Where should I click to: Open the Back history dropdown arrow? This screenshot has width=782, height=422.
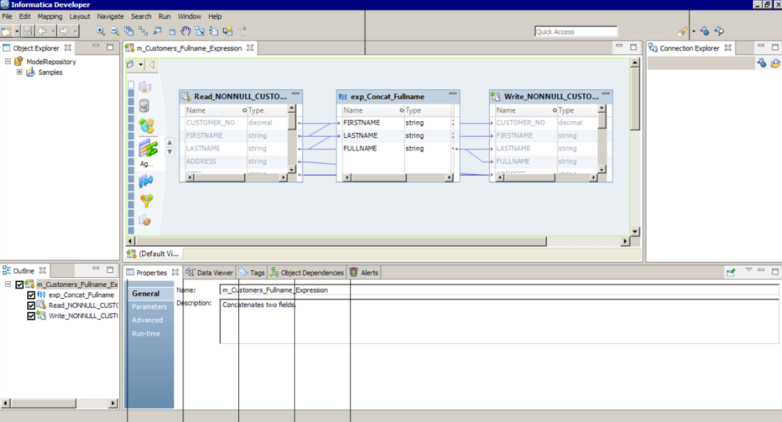(x=53, y=31)
